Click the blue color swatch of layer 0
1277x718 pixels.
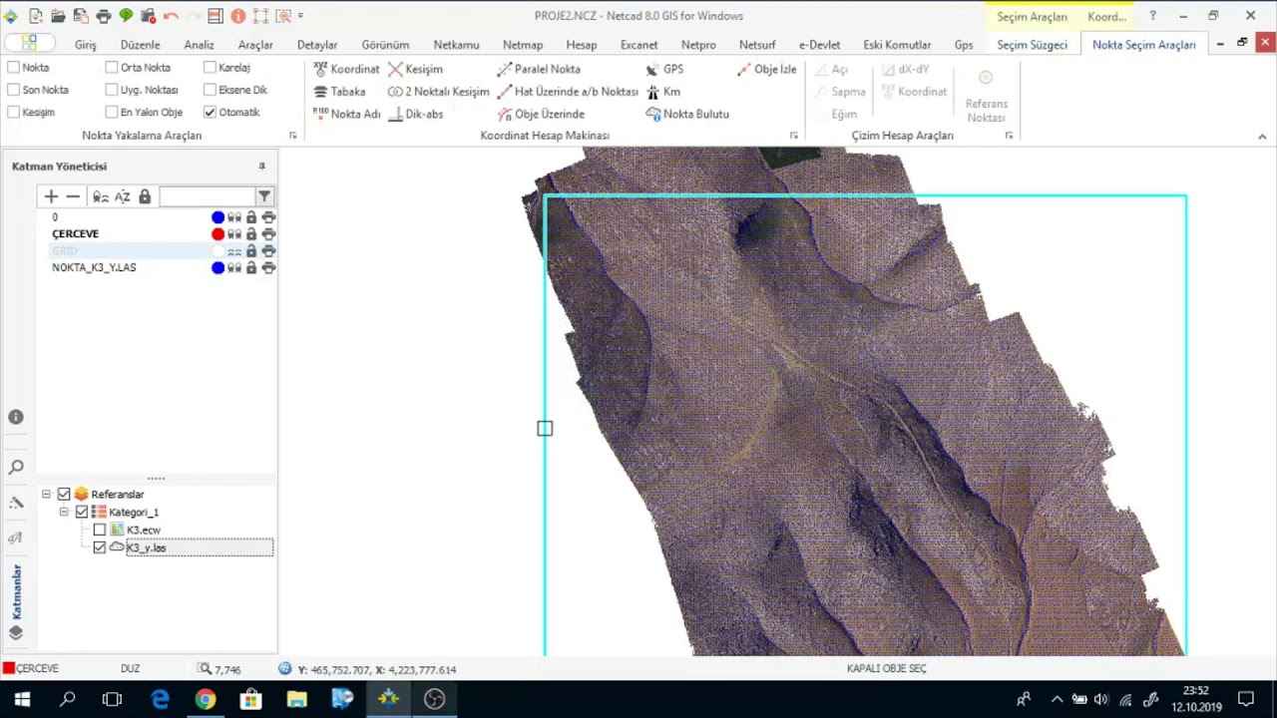(x=217, y=217)
